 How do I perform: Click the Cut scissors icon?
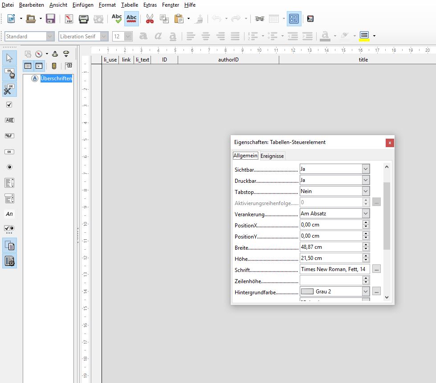150,19
